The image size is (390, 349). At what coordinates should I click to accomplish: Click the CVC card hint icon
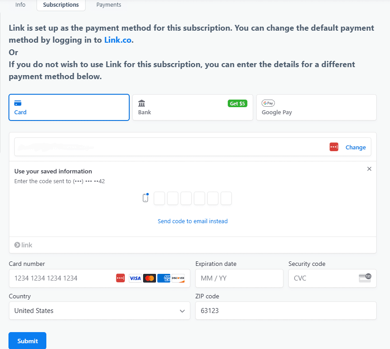365,278
